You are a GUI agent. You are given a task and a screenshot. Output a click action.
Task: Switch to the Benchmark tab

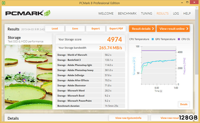127,13
